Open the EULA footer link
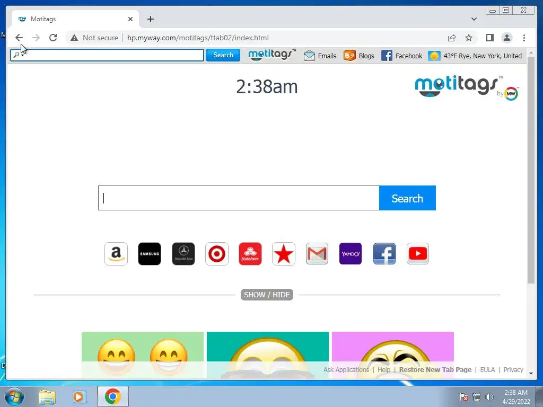 click(487, 369)
